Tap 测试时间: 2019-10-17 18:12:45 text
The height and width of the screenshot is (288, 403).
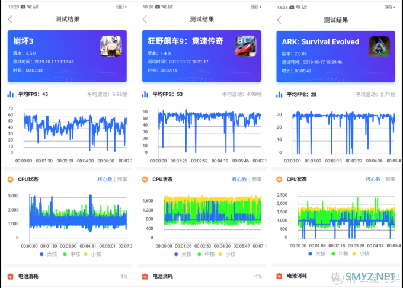click(43, 62)
